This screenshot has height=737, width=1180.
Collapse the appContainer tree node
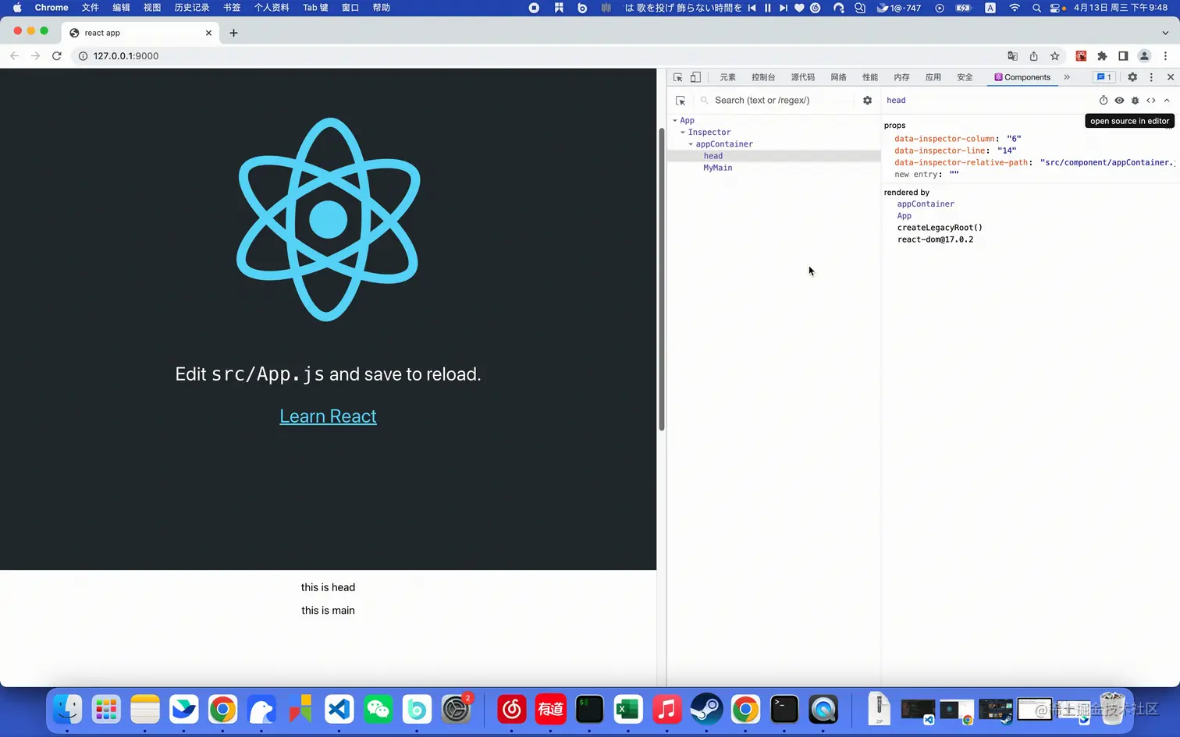coord(691,144)
